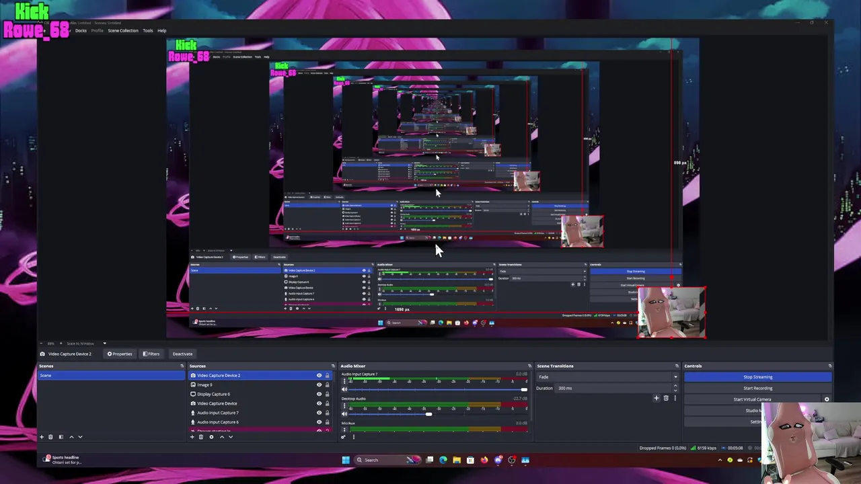Move source down arrow in Sources dock
This screenshot has height=484, width=861.
click(x=231, y=437)
